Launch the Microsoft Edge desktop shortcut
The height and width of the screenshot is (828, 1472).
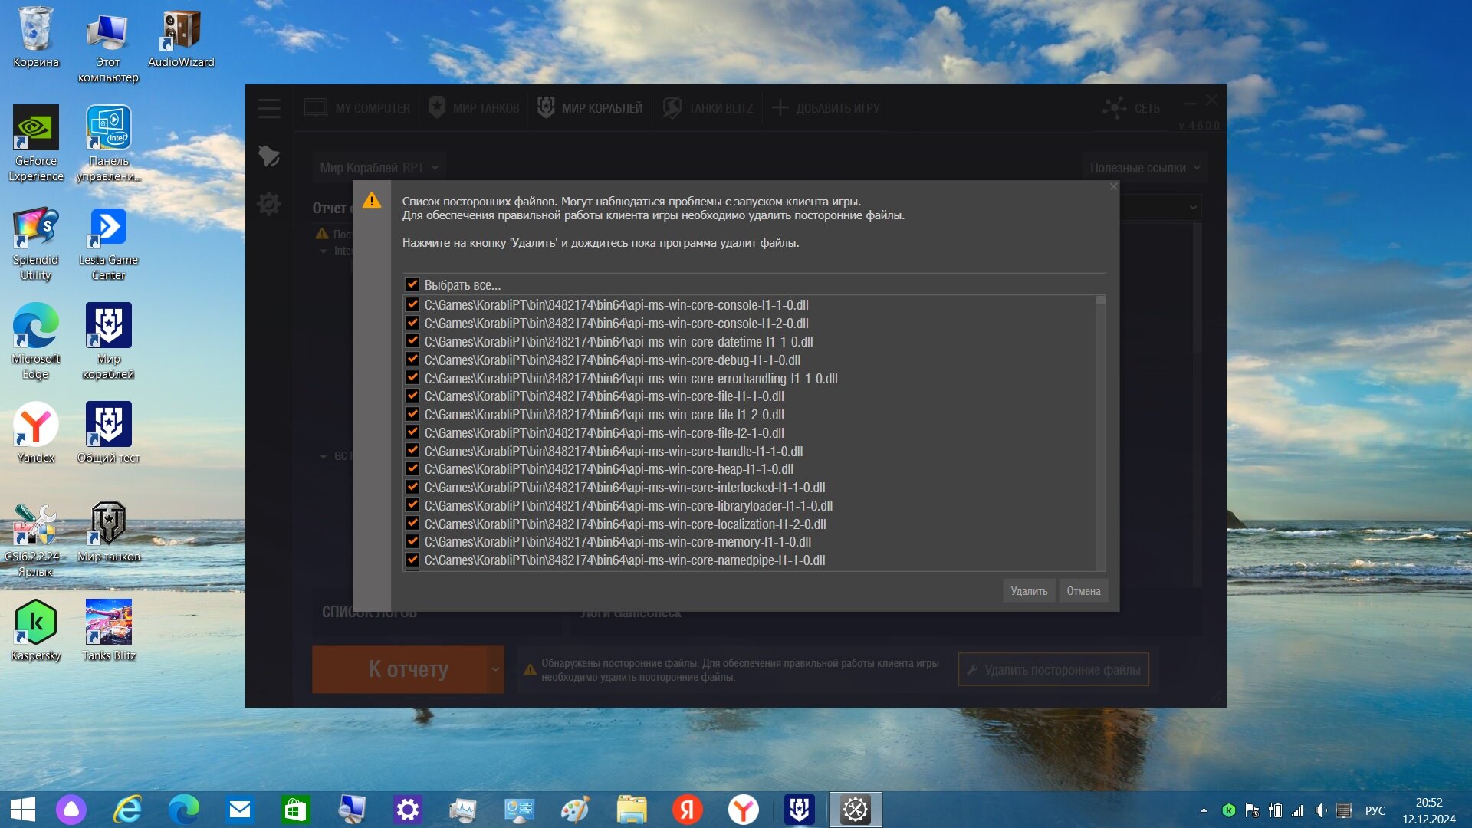tap(35, 342)
